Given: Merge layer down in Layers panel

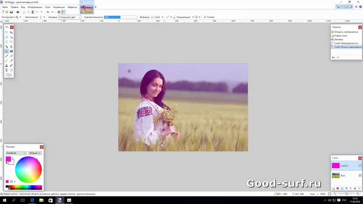Looking at the screenshot, I should click(346, 188).
